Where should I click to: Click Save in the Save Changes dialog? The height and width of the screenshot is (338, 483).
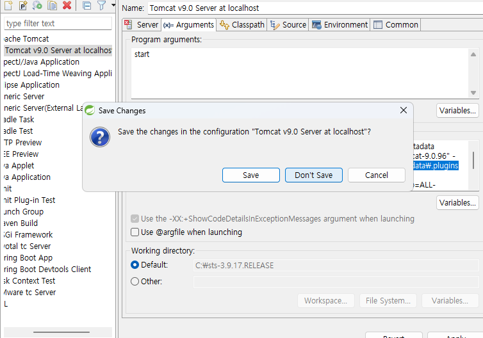250,175
